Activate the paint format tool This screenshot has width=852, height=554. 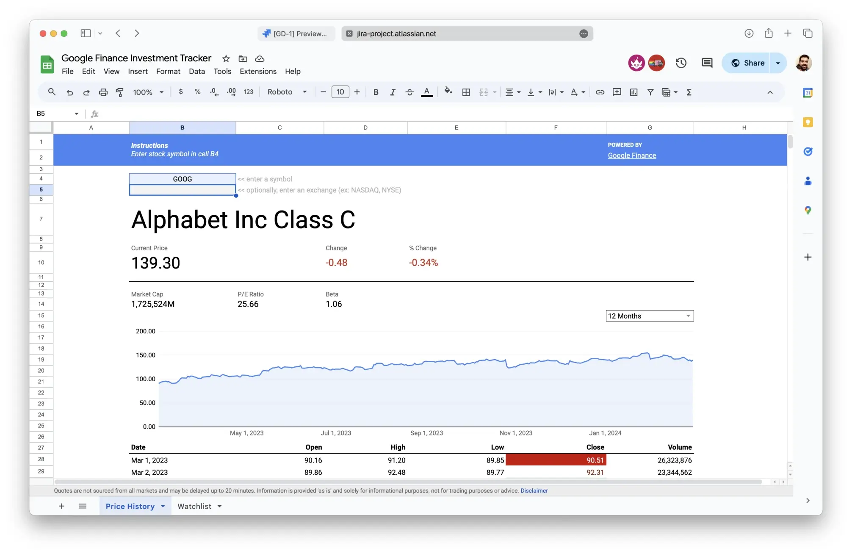pos(120,92)
